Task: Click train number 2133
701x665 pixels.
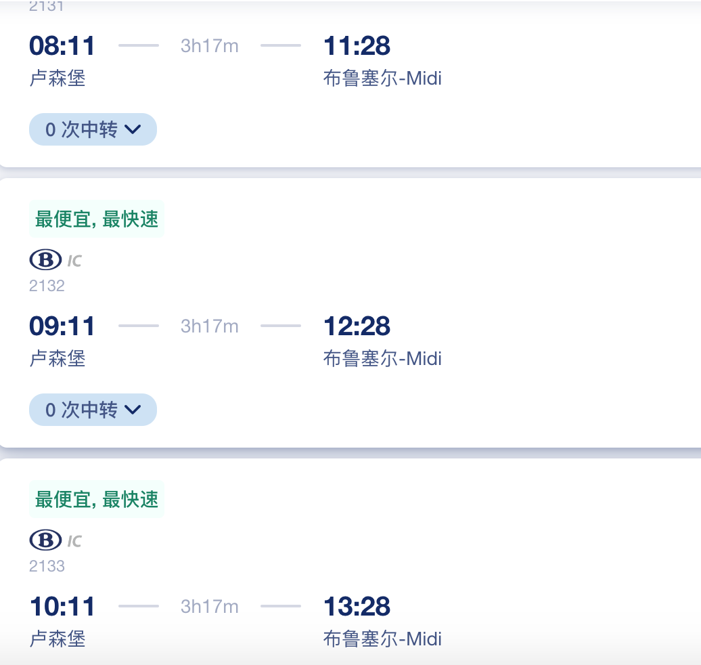Action: pyautogui.click(x=47, y=566)
